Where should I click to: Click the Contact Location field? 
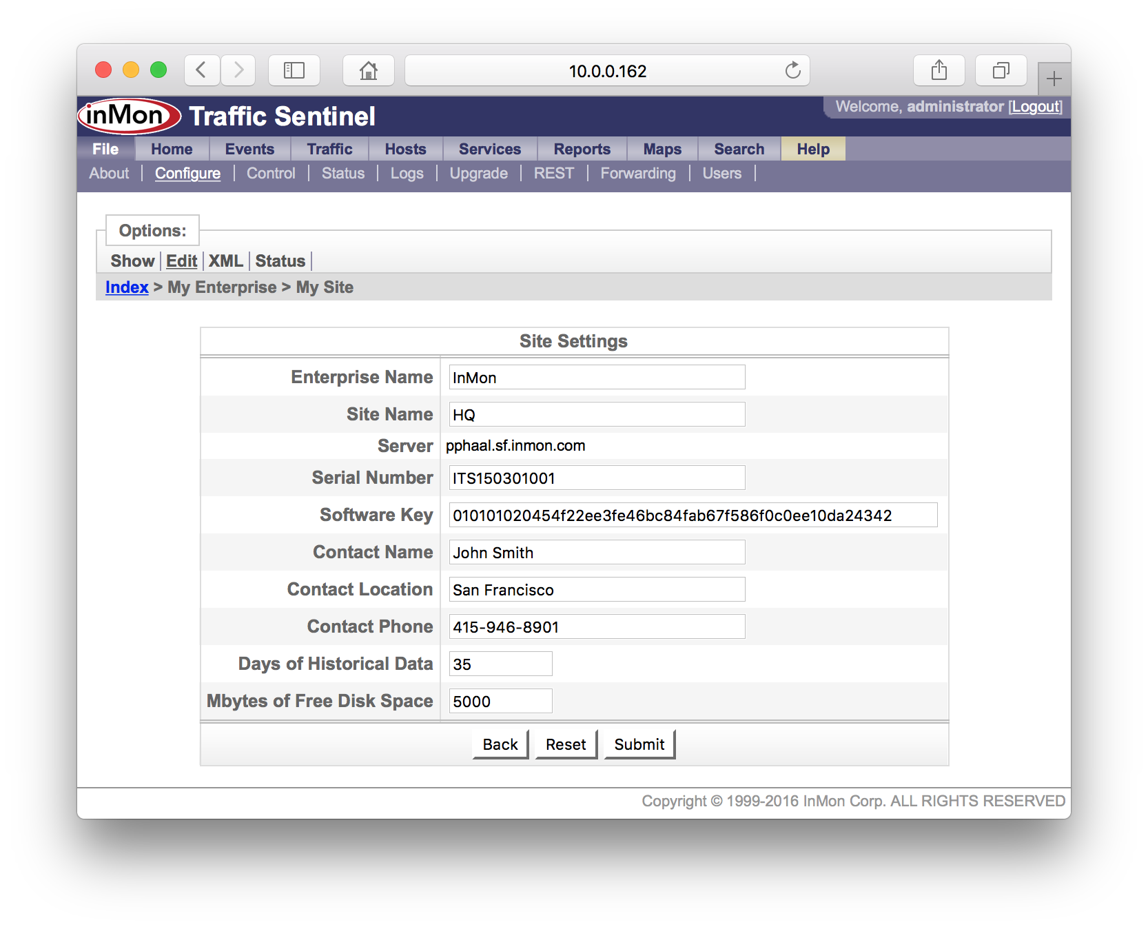click(597, 589)
